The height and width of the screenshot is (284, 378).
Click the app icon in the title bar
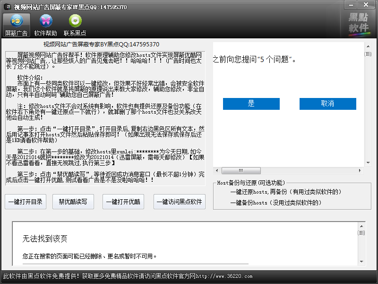pos(7,7)
